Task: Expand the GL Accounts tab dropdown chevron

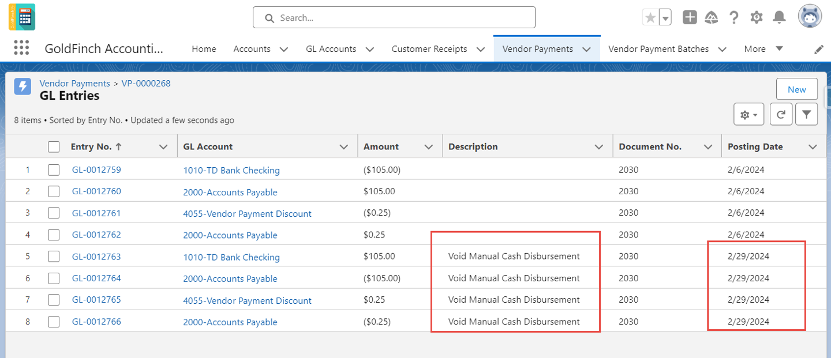Action: pos(370,50)
